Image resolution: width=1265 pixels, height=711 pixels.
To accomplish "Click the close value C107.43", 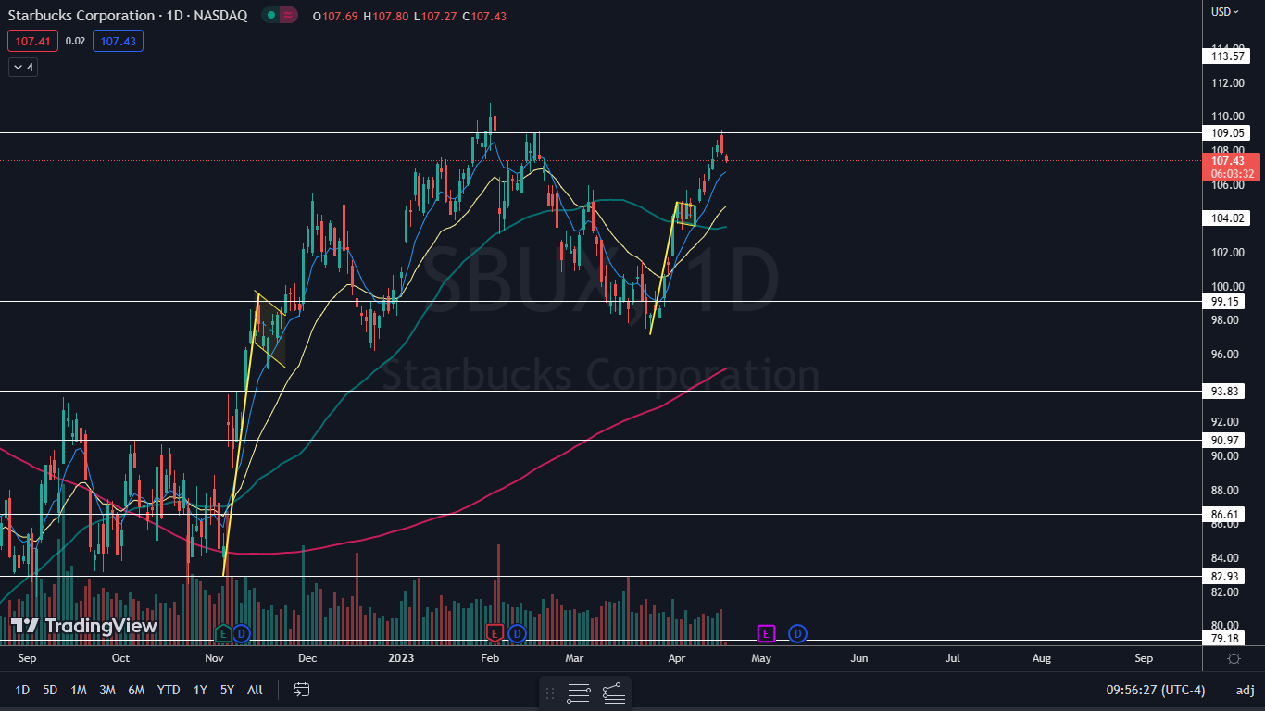I will pos(485,17).
